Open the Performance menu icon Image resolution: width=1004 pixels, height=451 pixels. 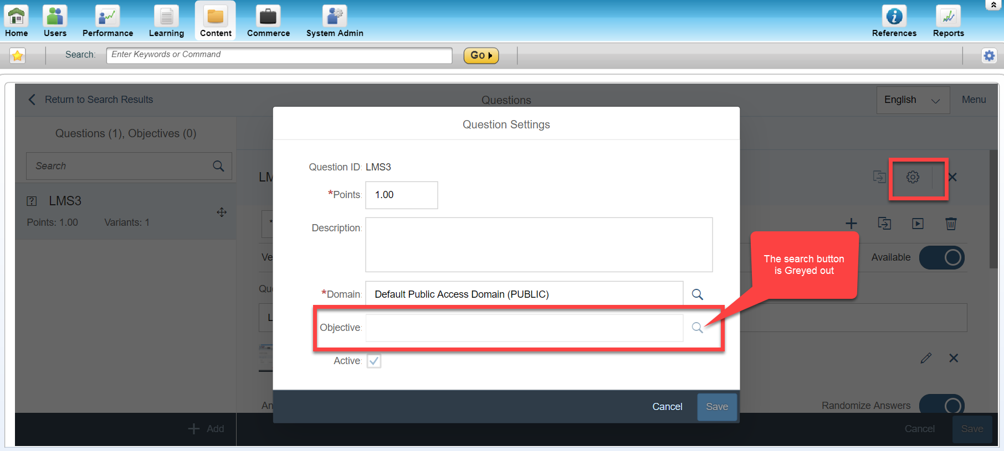(x=107, y=16)
